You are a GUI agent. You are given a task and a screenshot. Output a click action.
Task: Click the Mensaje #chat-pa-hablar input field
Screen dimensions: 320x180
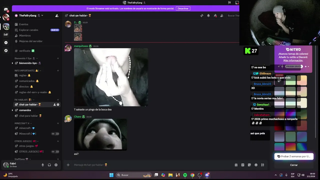[152, 165]
